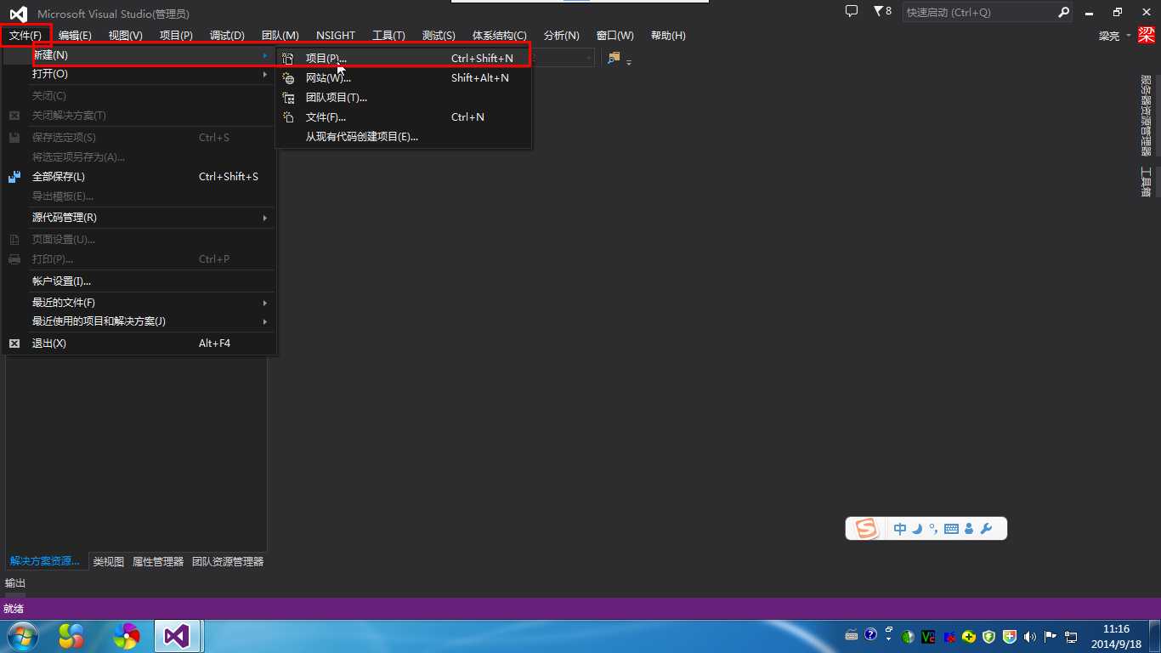Choose 退出(X) to exit Visual Studio
The height and width of the screenshot is (653, 1161).
pos(139,344)
